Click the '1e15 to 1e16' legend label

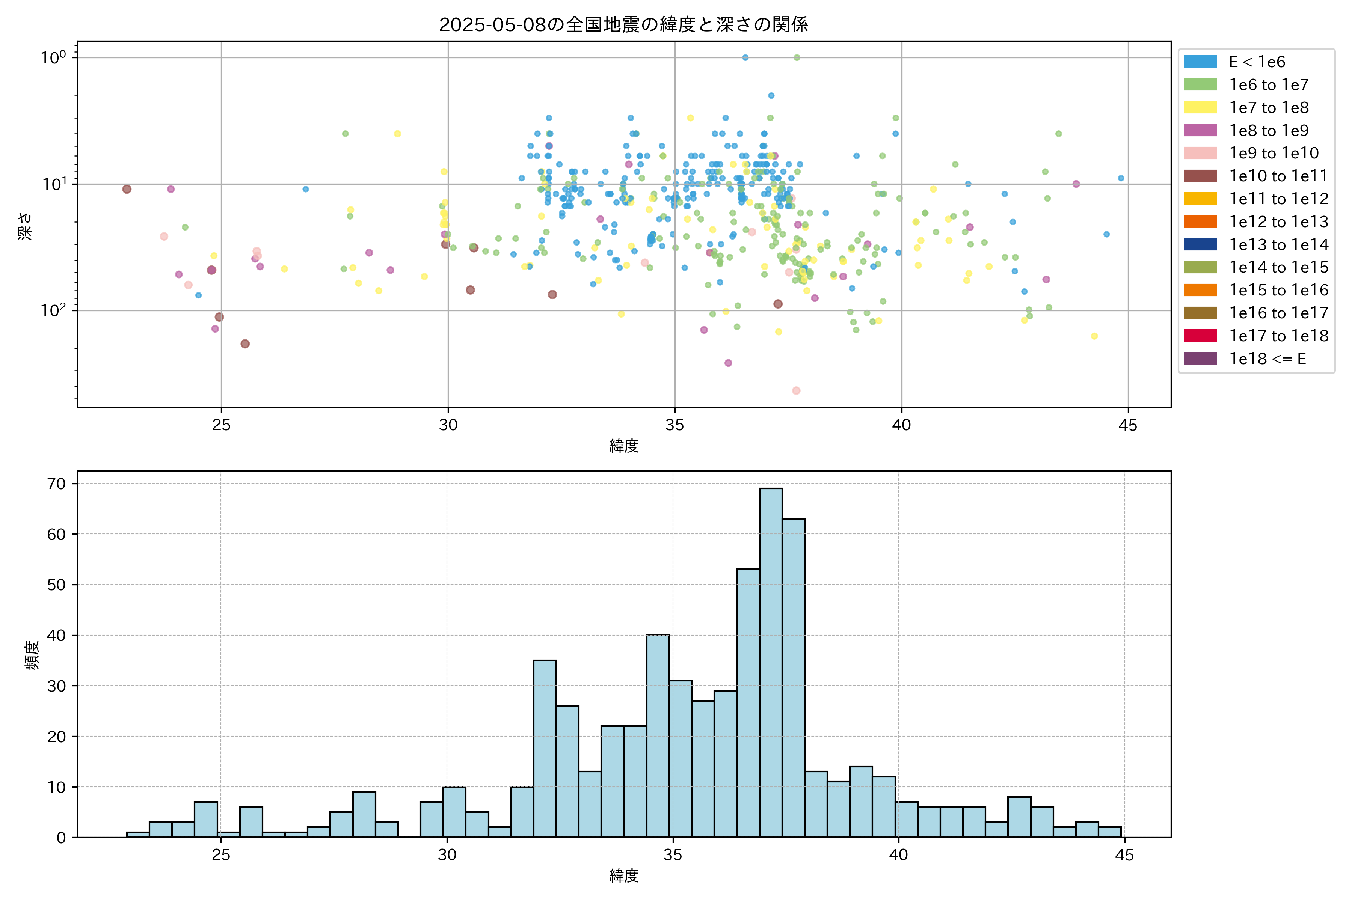click(1278, 290)
